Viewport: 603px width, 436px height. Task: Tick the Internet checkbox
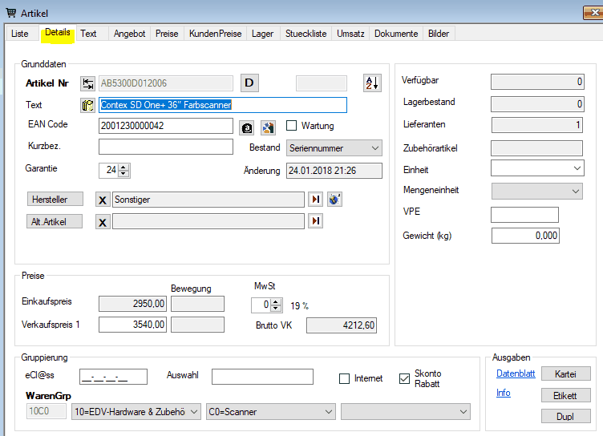coord(344,379)
